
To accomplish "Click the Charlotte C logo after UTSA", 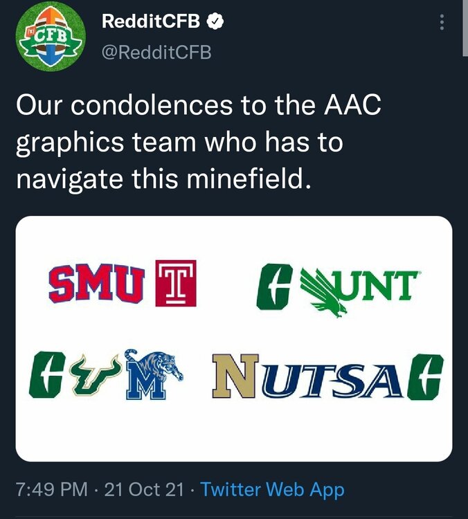I will (423, 376).
